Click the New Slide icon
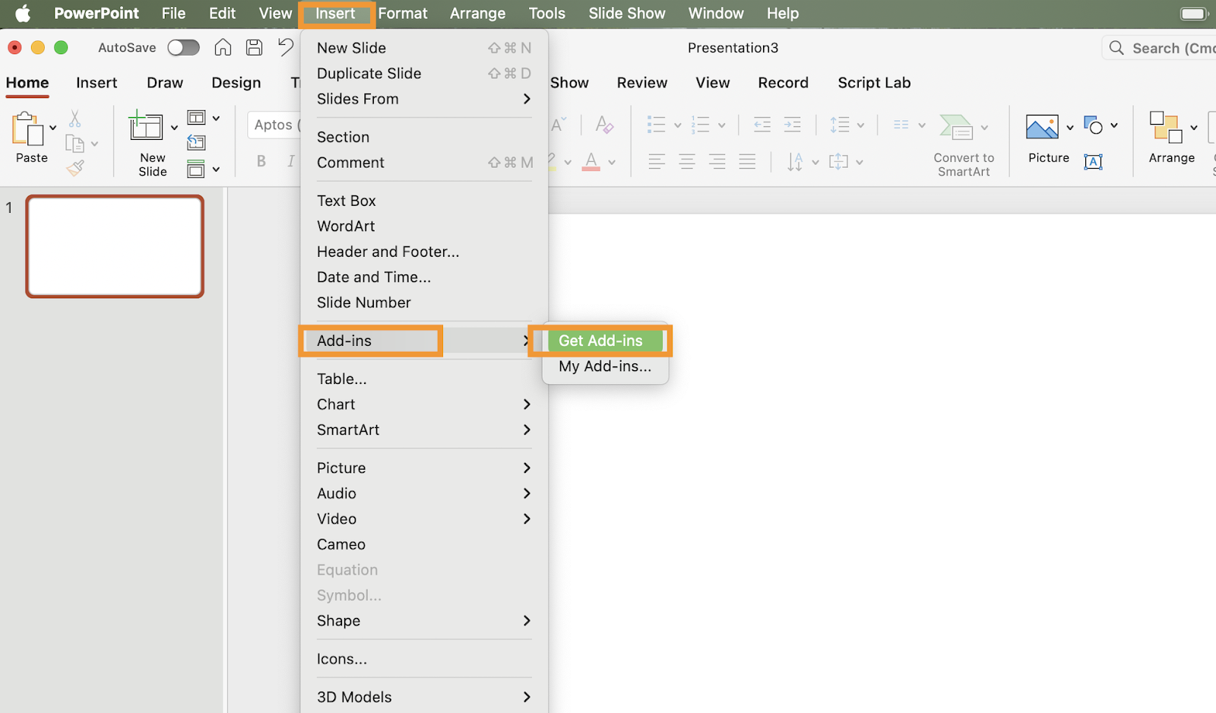This screenshot has height=713, width=1216. pos(145,126)
